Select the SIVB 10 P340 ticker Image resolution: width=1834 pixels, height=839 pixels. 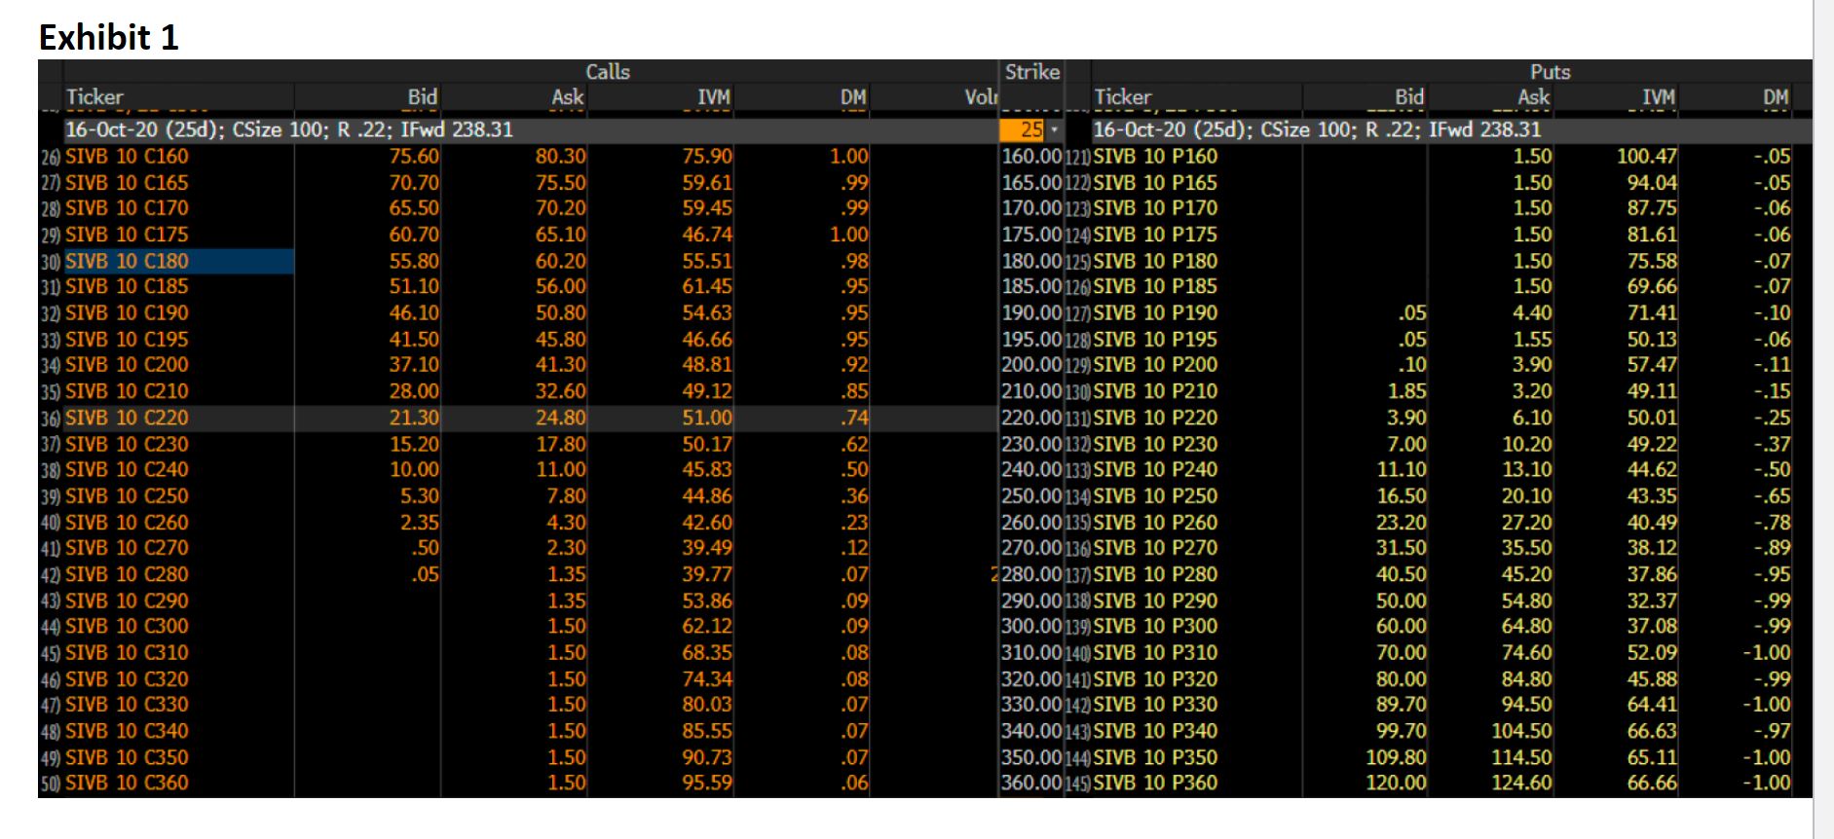[x=1155, y=731]
